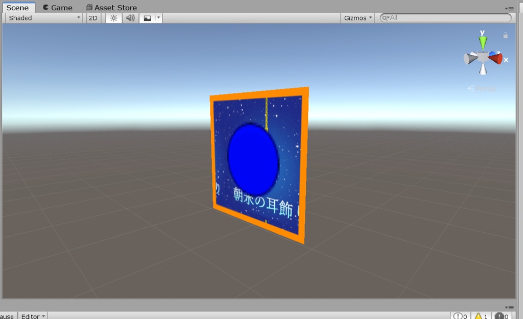Click the error count icon in status bar
This screenshot has height=319, width=523.
(499, 315)
